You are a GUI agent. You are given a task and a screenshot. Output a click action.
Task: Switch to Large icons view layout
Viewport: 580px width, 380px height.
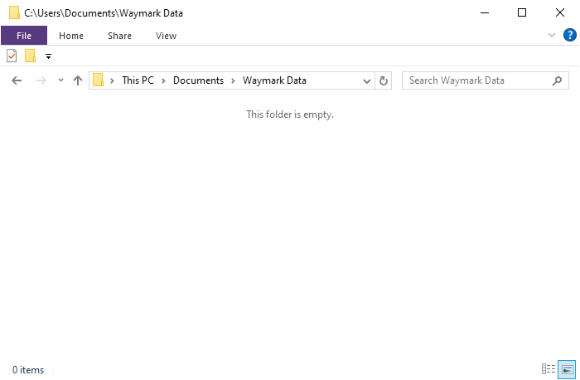coord(567,369)
